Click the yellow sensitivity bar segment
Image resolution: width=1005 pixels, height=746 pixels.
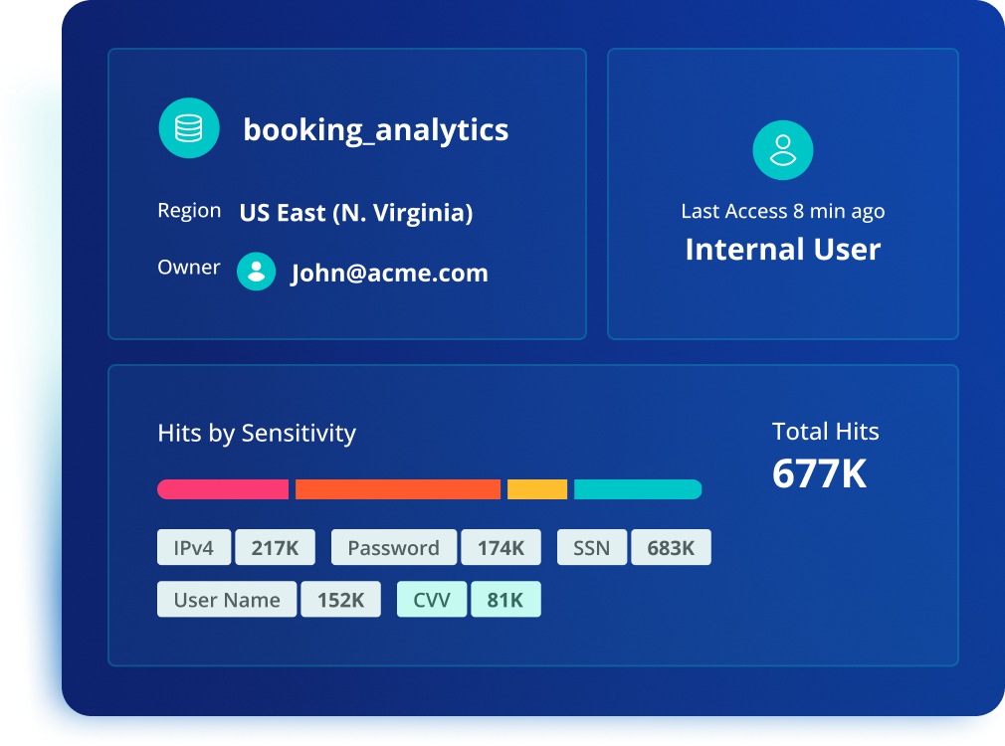tap(537, 489)
